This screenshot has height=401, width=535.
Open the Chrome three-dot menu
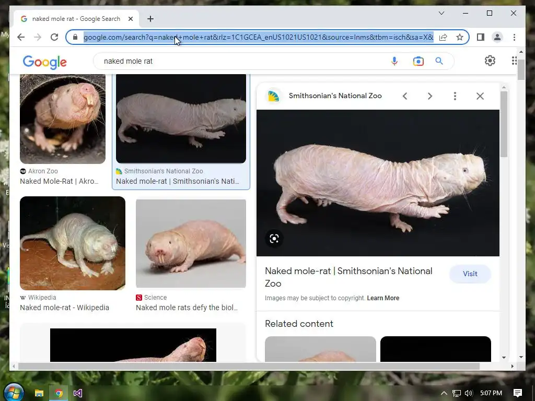[514, 37]
